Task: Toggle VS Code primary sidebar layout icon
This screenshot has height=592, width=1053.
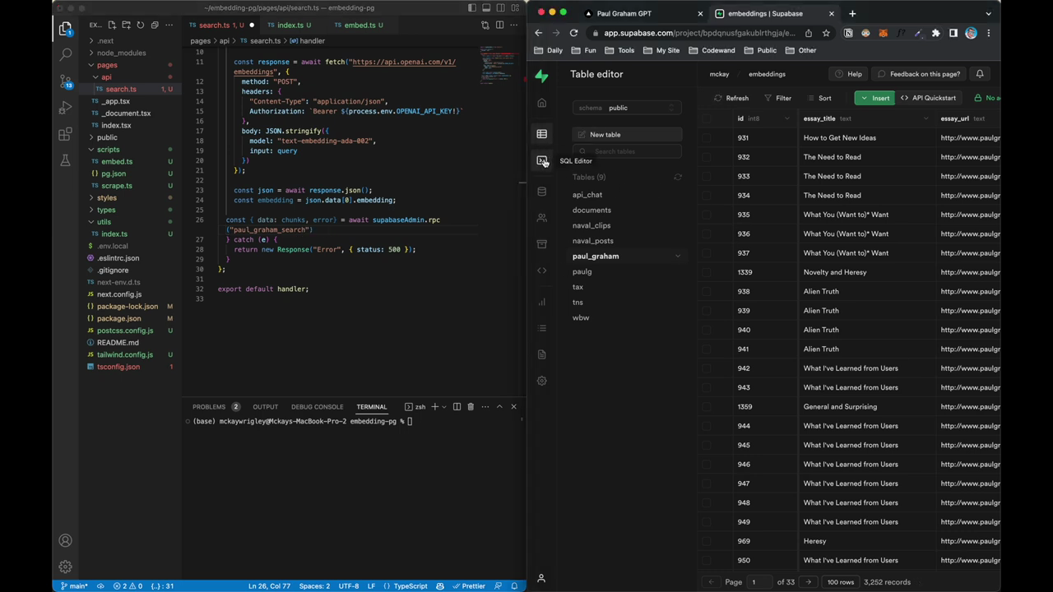Action: point(471,8)
